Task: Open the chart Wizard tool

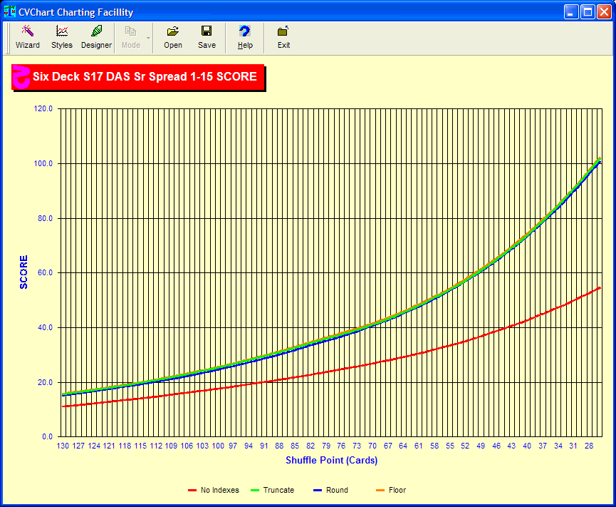Action: point(28,37)
